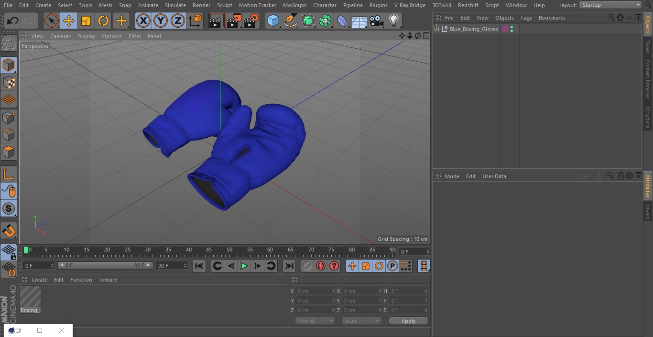Open the MoGraph menu

point(294,5)
